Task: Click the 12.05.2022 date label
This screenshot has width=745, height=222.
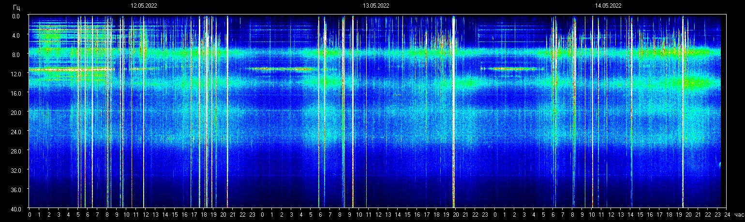Action: pyautogui.click(x=144, y=6)
